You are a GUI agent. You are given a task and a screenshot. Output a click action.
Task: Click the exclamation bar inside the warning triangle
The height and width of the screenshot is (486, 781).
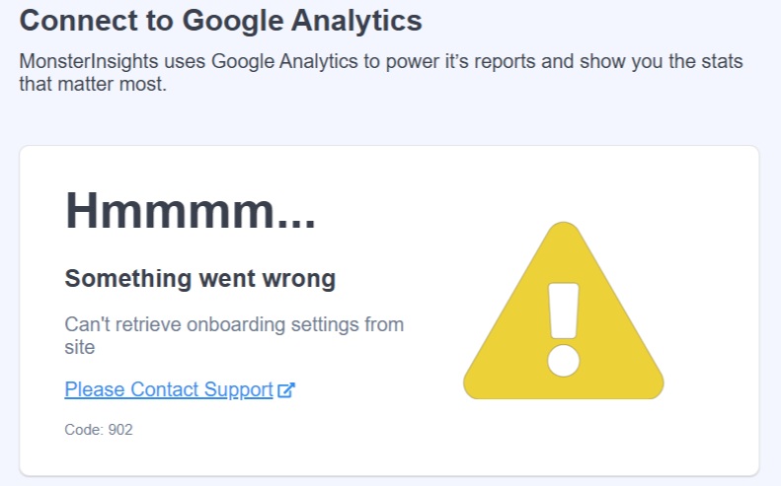564,310
